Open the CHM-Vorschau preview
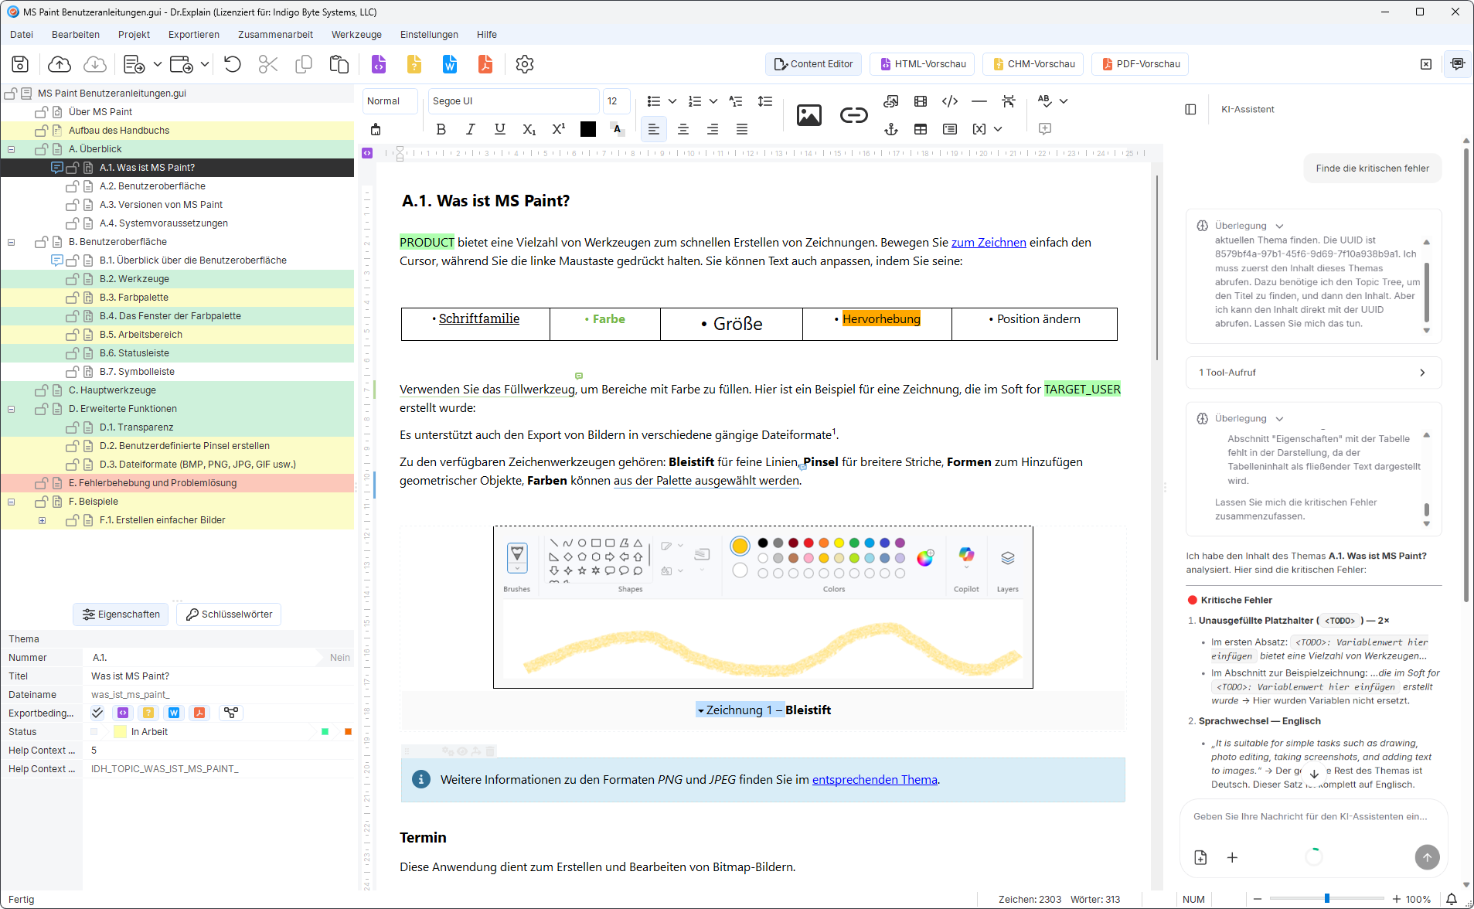This screenshot has width=1474, height=909. 1033,64
